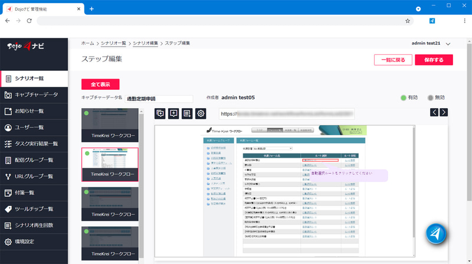Click the シナリオ一覧 breadcrumb link
The width and height of the screenshot is (472, 264).
(x=113, y=43)
